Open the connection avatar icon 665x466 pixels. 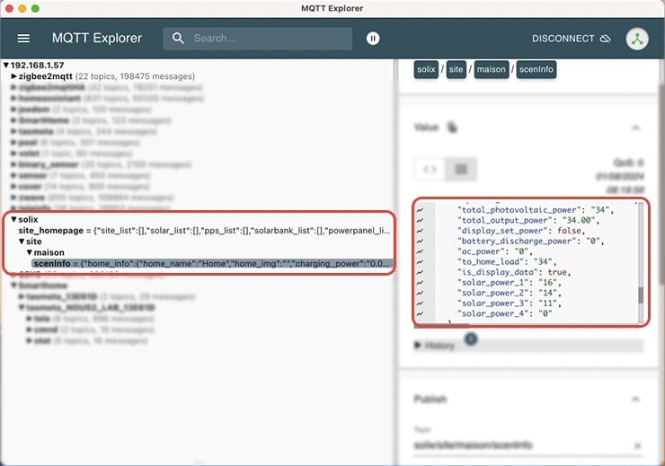(x=637, y=39)
